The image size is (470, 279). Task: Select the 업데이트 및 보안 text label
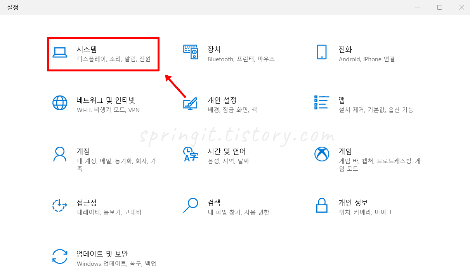point(102,254)
